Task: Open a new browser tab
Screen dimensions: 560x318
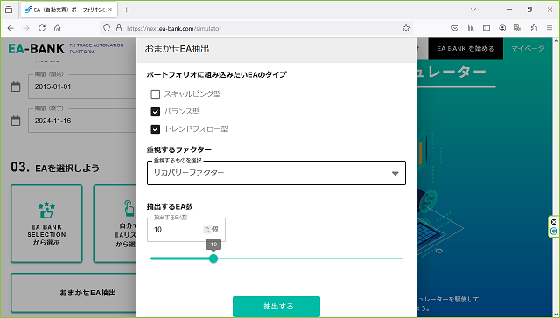Action: [126, 10]
